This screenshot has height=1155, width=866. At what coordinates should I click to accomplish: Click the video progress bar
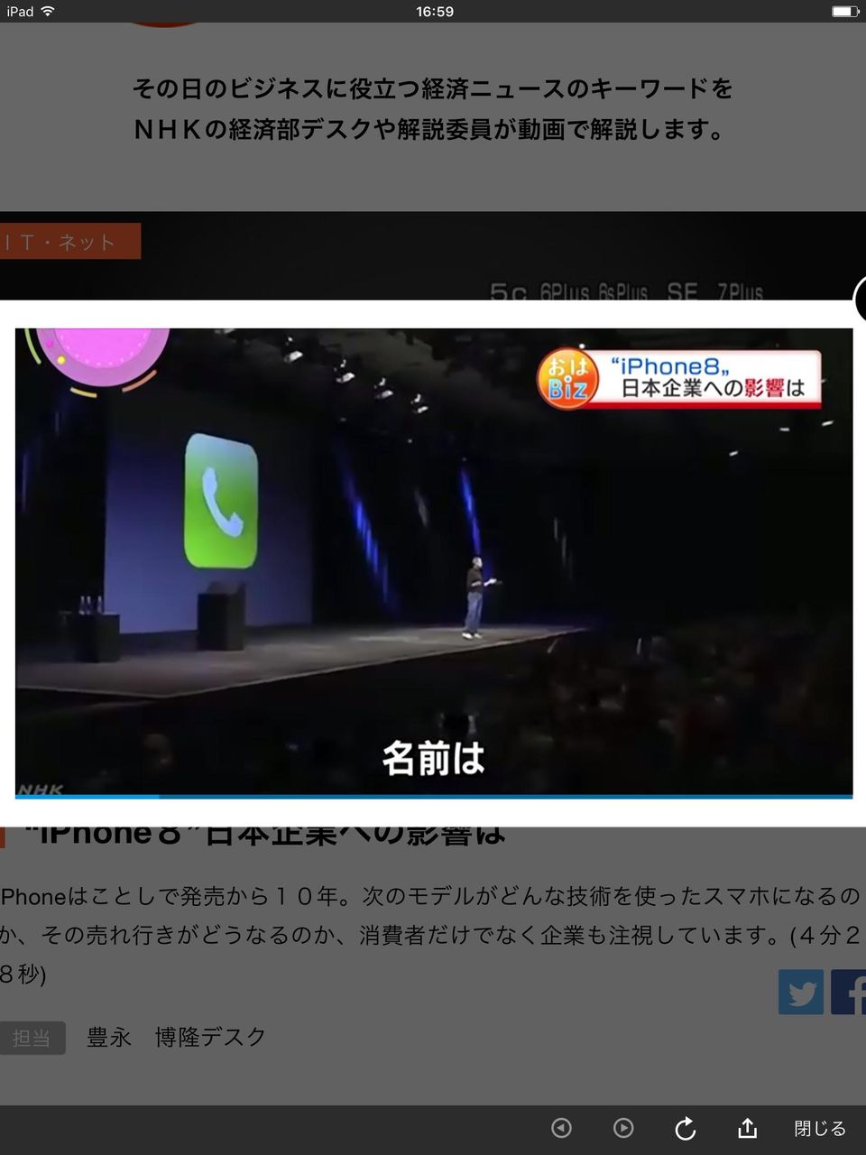coord(434,796)
